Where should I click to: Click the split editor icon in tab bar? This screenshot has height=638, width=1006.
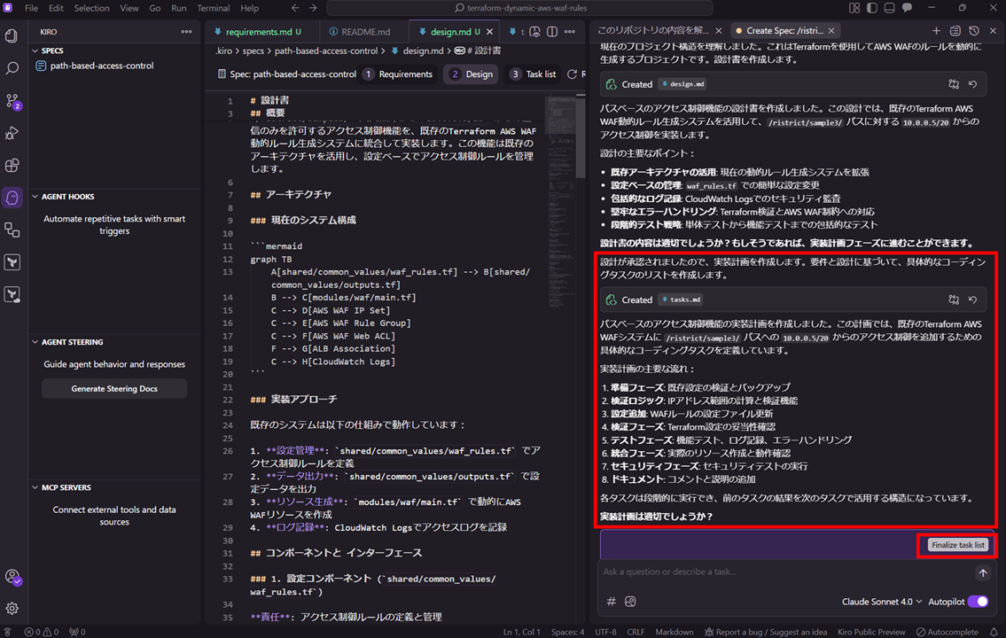coord(552,31)
